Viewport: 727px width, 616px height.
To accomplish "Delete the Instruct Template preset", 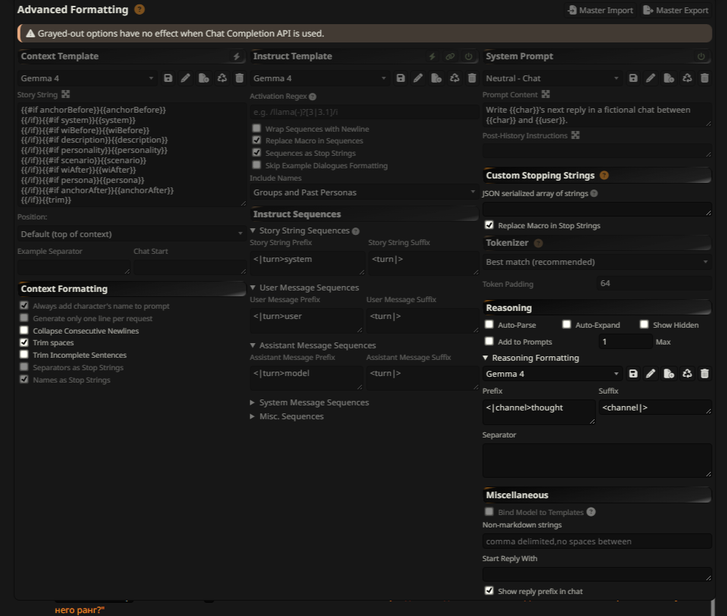I will (472, 78).
